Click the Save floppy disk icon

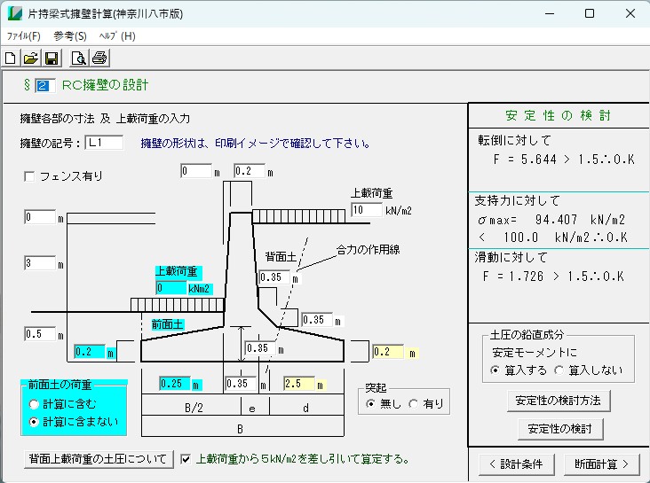point(51,58)
